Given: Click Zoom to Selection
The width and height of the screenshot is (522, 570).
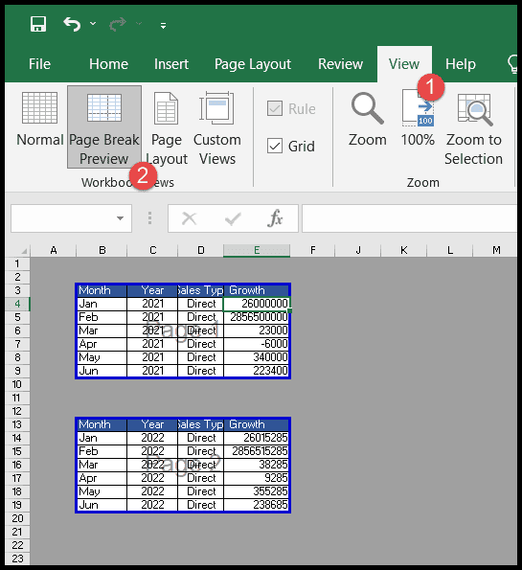Looking at the screenshot, I should [x=474, y=128].
